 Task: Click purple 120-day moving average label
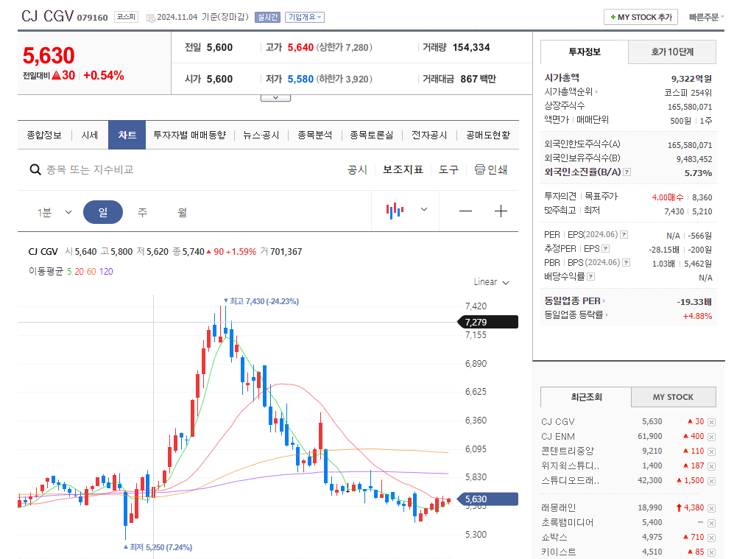[106, 272]
